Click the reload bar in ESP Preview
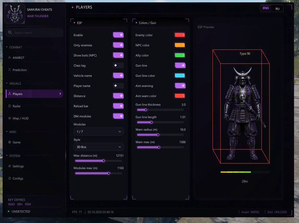Image resolution: width=299 pixels, height=223 pixels. coord(245,172)
